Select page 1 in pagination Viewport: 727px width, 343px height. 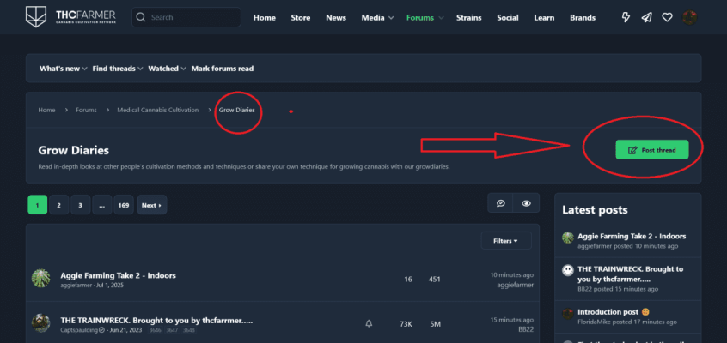38,205
